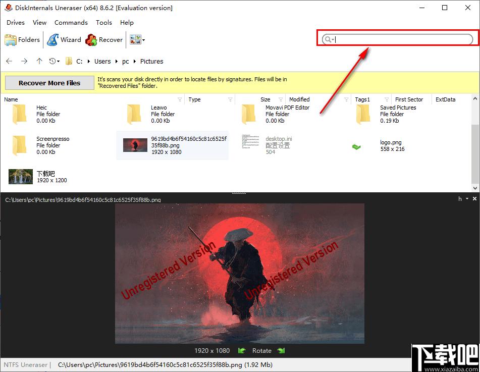This screenshot has height=372, width=480.
Task: Rotate image right with green arrow
Action: (281, 351)
